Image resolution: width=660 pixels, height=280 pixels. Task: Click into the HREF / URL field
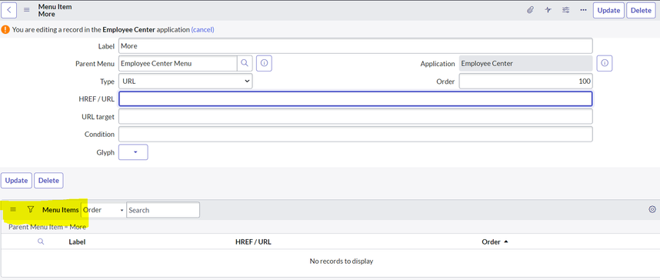pyautogui.click(x=355, y=99)
